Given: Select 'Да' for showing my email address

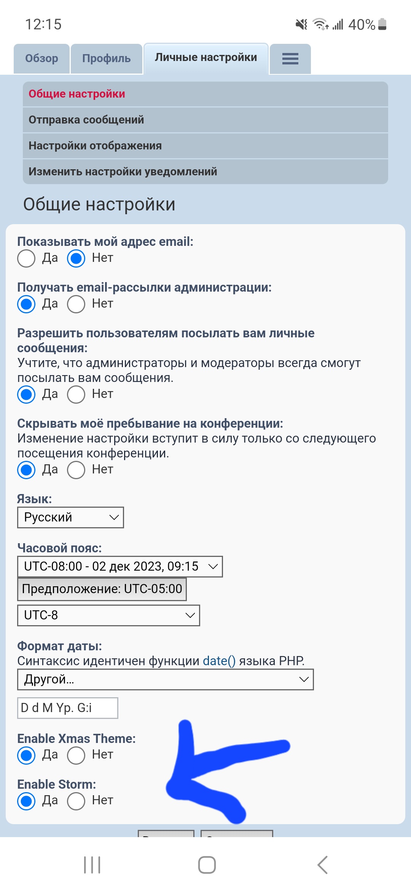Looking at the screenshot, I should click(x=26, y=258).
